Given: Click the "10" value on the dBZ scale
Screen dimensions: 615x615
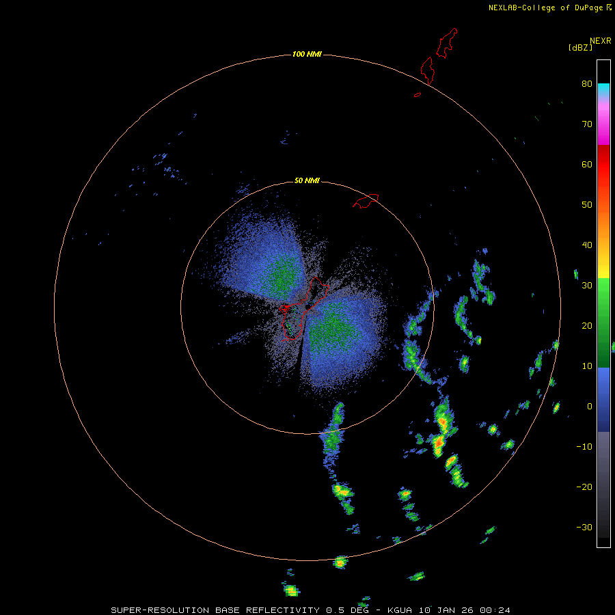Looking at the screenshot, I should click(587, 366).
